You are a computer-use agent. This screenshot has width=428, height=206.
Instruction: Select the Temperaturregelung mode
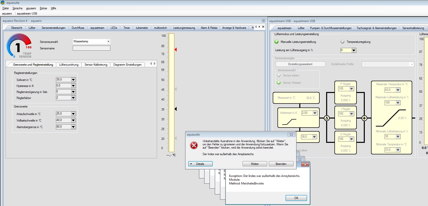pyautogui.click(x=342, y=42)
